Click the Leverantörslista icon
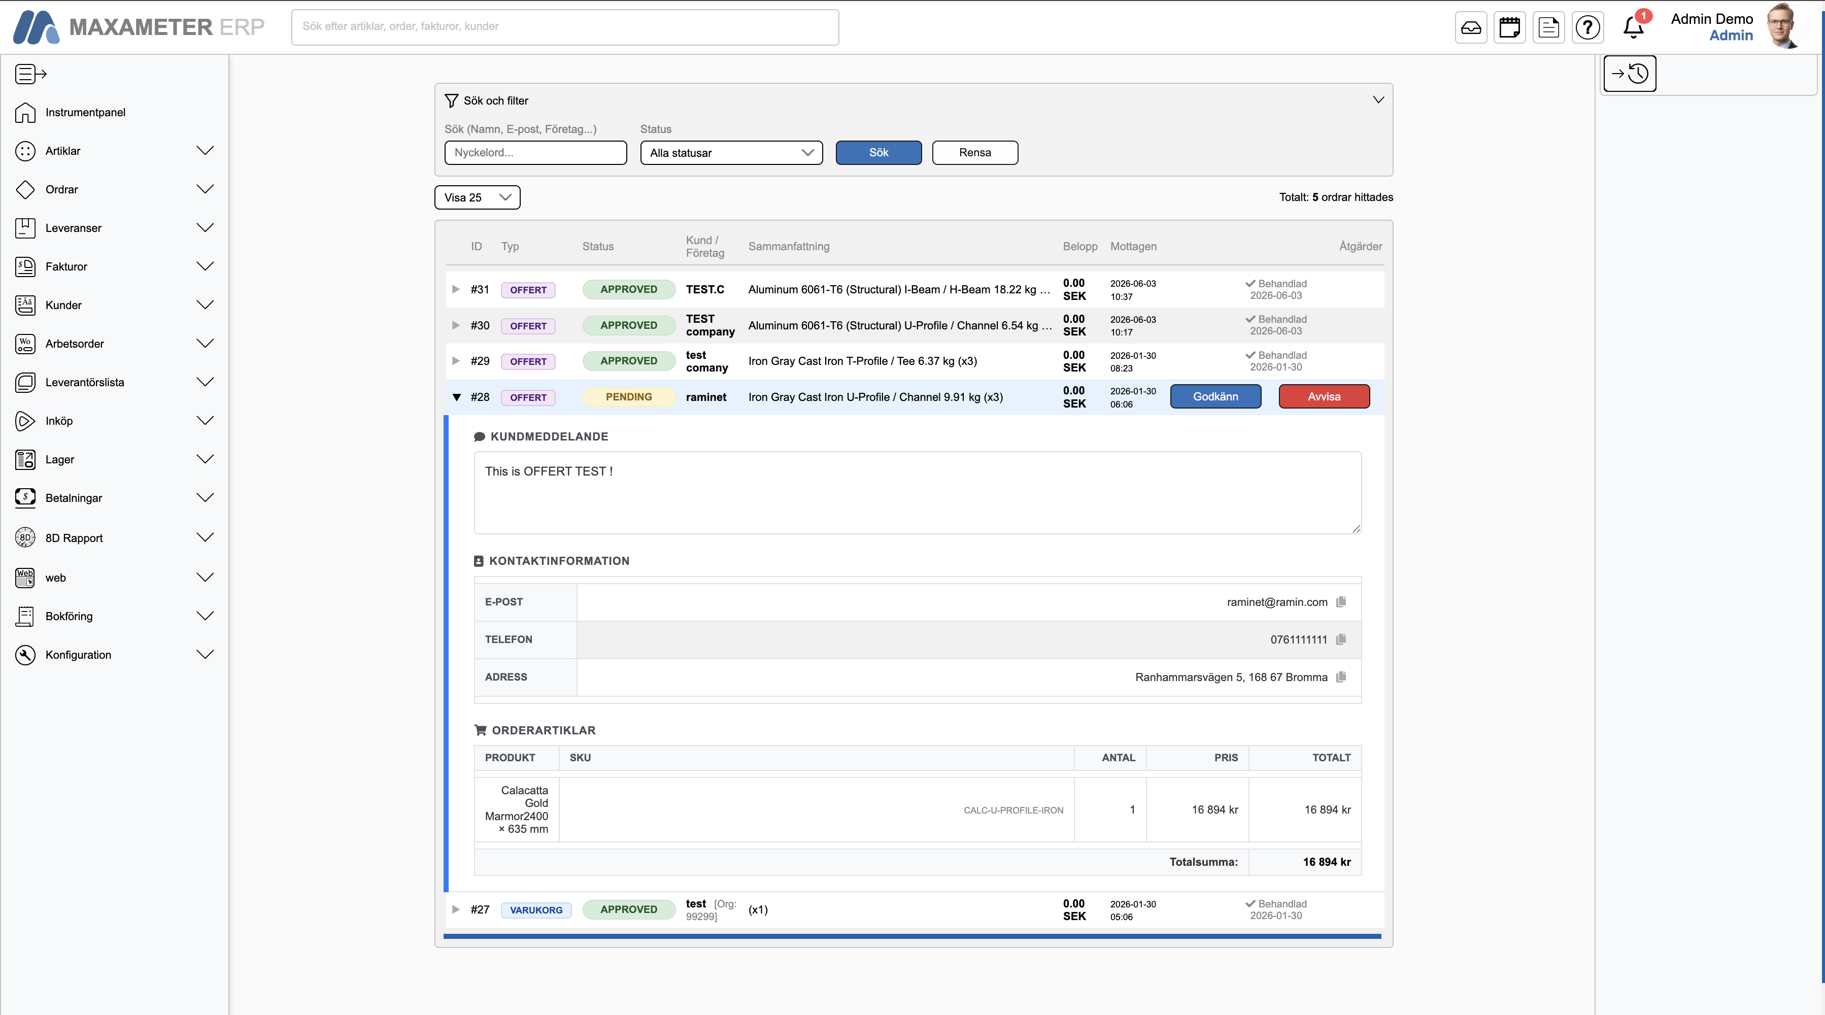The width and height of the screenshot is (1825, 1015). [x=25, y=383]
